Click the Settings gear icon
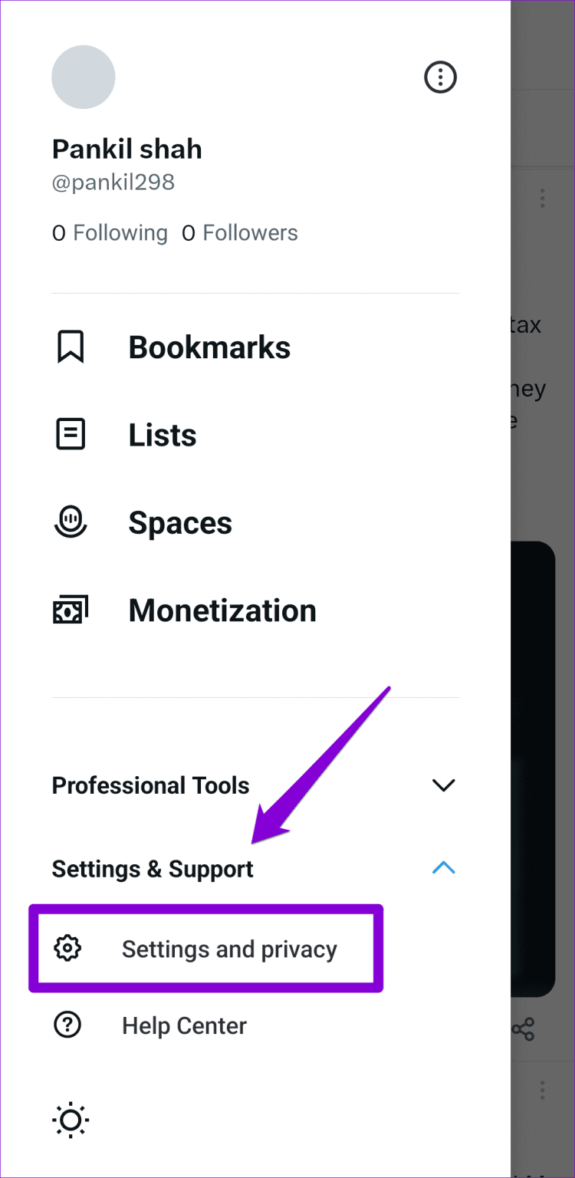Viewport: 575px width, 1178px height. (68, 949)
